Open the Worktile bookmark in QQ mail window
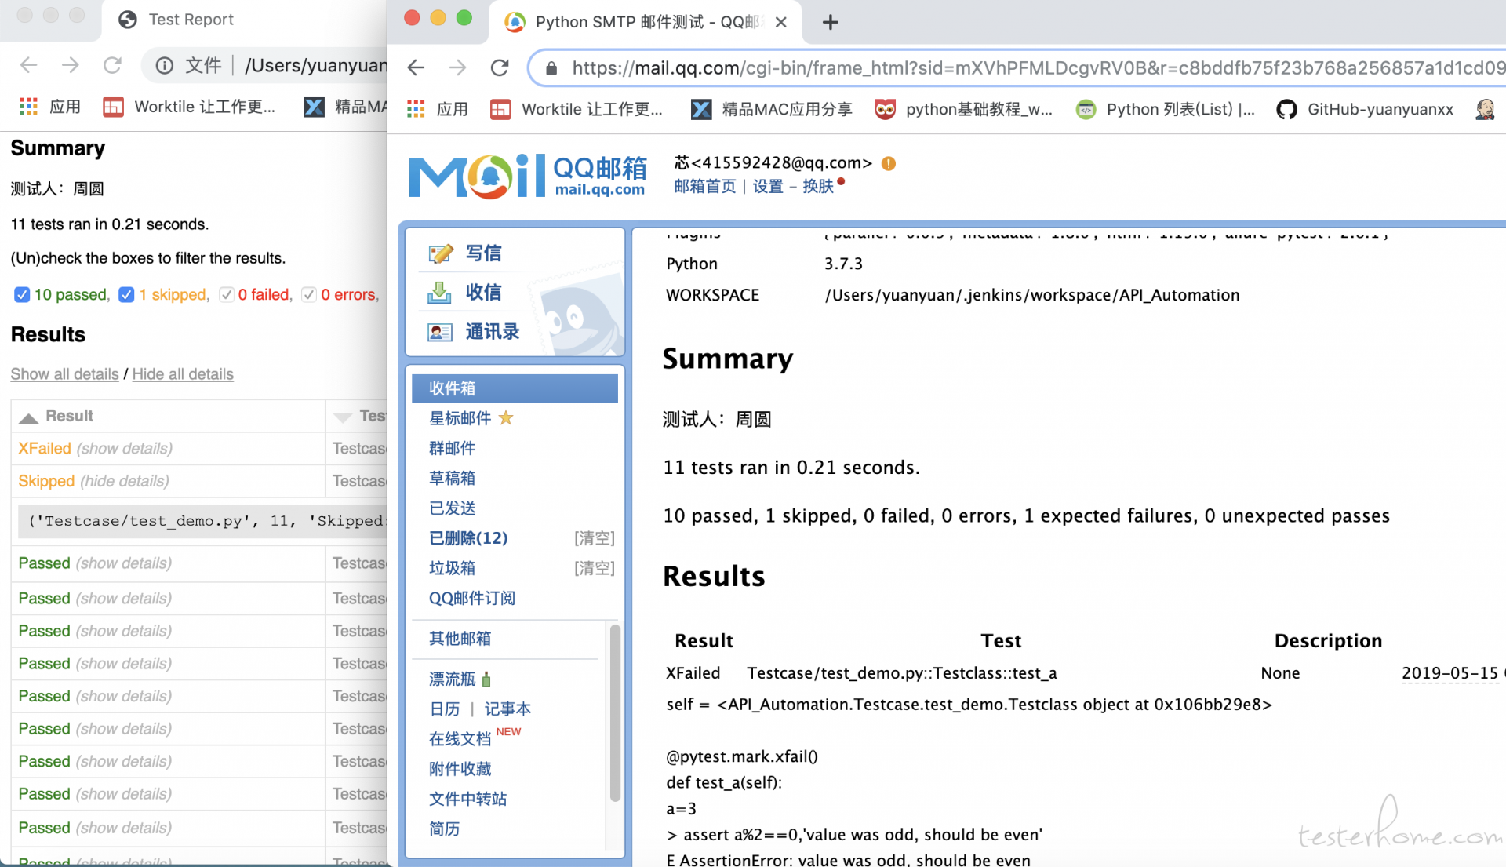This screenshot has width=1506, height=867. pyautogui.click(x=577, y=109)
